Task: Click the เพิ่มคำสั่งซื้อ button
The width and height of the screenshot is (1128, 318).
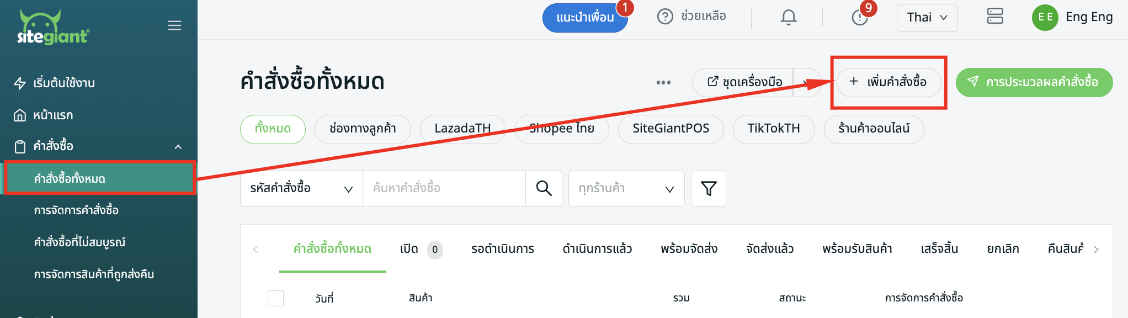Action: tap(888, 82)
